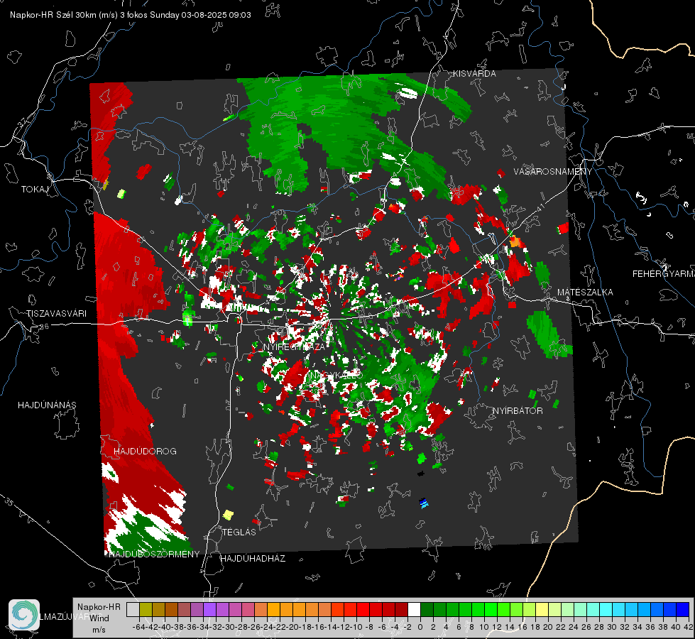Click the Napkor-HR Wind m/s legend label
Viewport: 695px width, 639px height.
pos(99,618)
